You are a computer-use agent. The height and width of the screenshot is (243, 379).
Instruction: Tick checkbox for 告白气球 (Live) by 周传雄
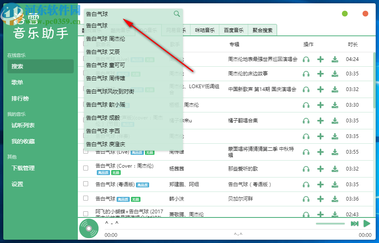[x=85, y=152]
